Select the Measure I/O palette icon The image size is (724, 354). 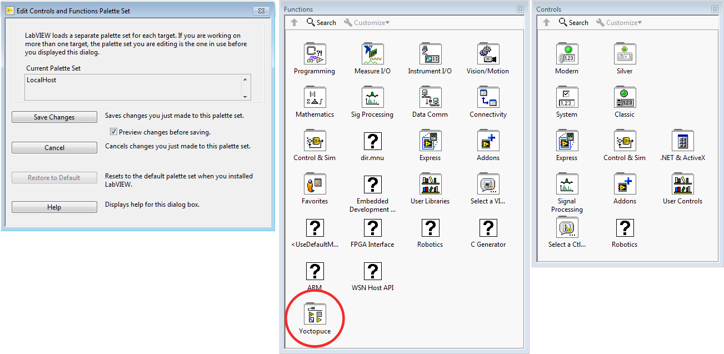372,54
